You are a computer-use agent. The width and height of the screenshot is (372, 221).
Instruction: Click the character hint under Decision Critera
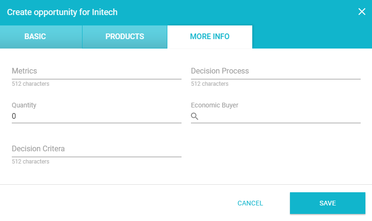click(31, 162)
